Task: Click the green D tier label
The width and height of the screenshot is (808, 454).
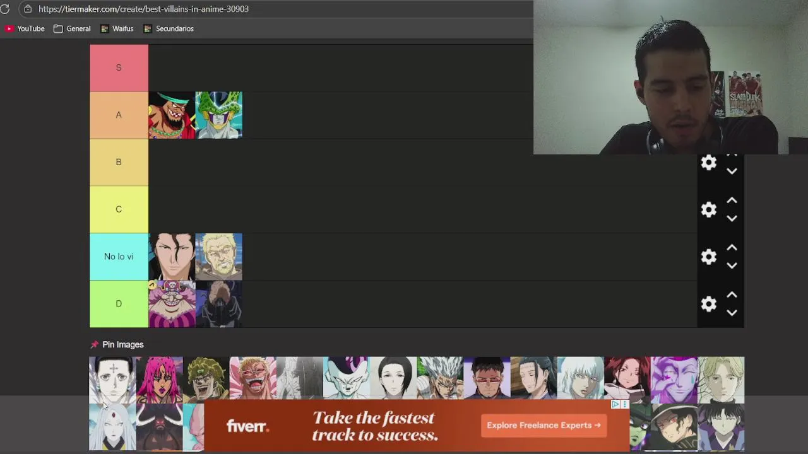Action: click(119, 304)
